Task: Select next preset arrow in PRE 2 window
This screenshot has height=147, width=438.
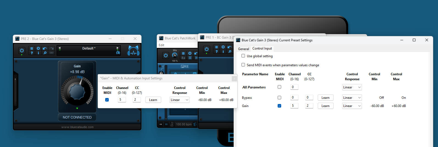Action: (118, 48)
